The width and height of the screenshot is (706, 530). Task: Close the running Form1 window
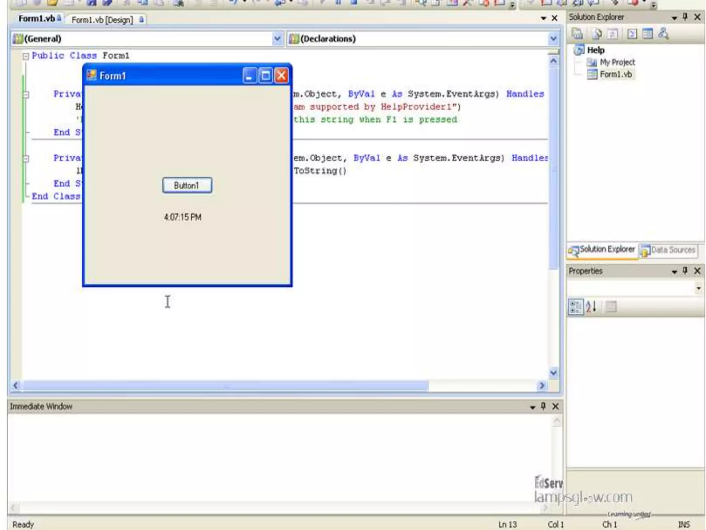(281, 76)
